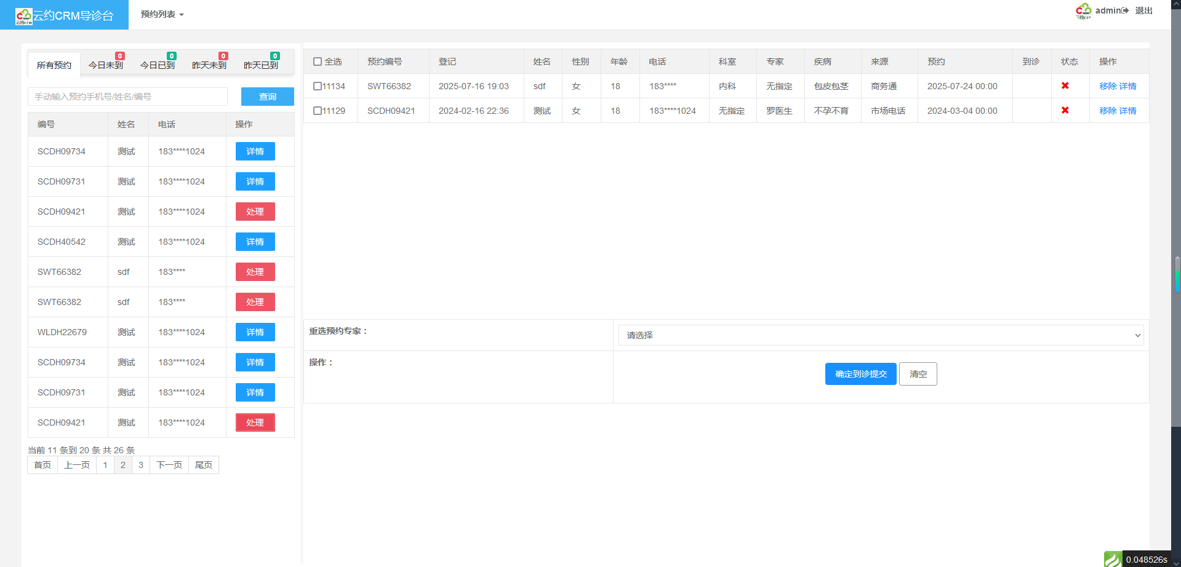
Task: Click the green leaf debug icon
Action: click(x=1112, y=559)
